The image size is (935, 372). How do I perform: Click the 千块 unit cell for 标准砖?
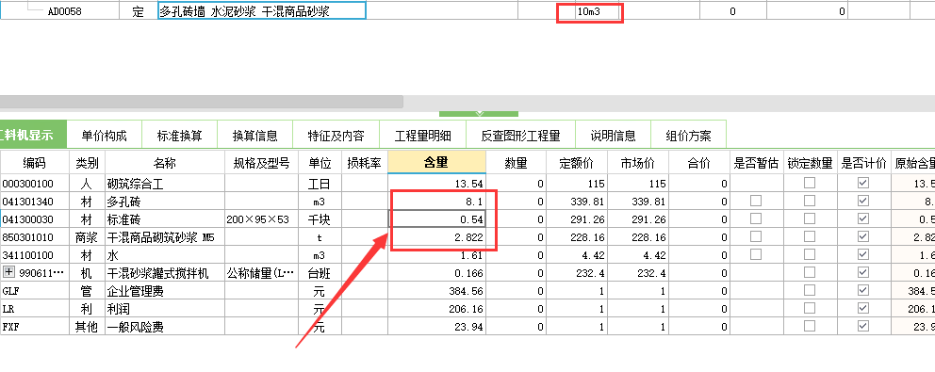click(320, 219)
